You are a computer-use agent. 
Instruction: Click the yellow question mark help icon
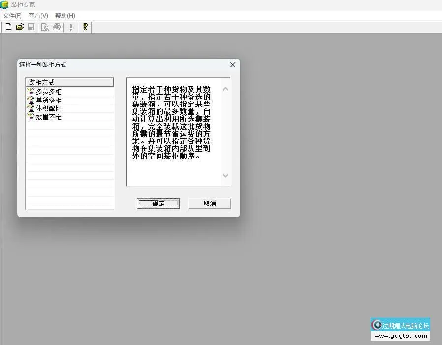tap(85, 27)
